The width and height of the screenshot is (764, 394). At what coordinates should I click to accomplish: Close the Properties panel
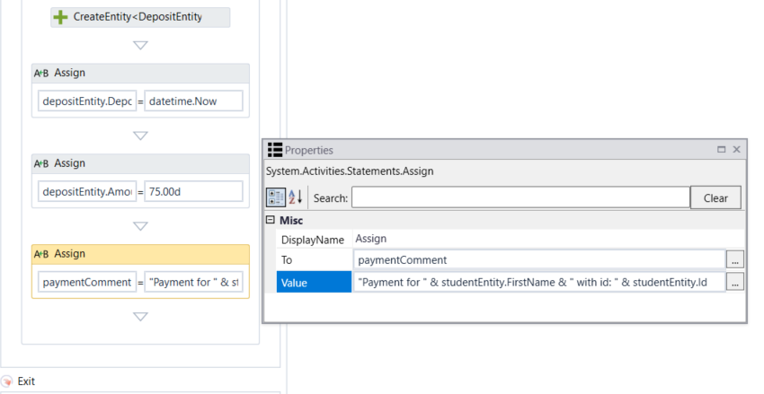(x=737, y=150)
